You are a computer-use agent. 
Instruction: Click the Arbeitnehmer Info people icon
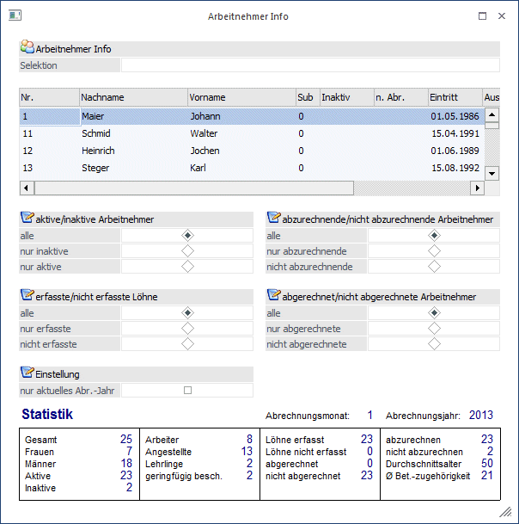coord(27,48)
